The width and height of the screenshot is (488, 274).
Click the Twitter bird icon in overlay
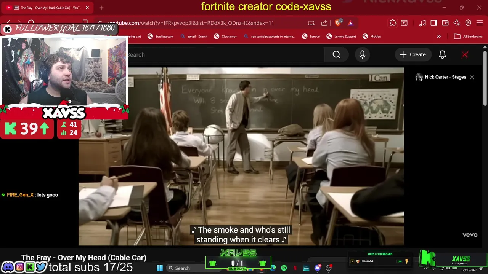(41, 267)
